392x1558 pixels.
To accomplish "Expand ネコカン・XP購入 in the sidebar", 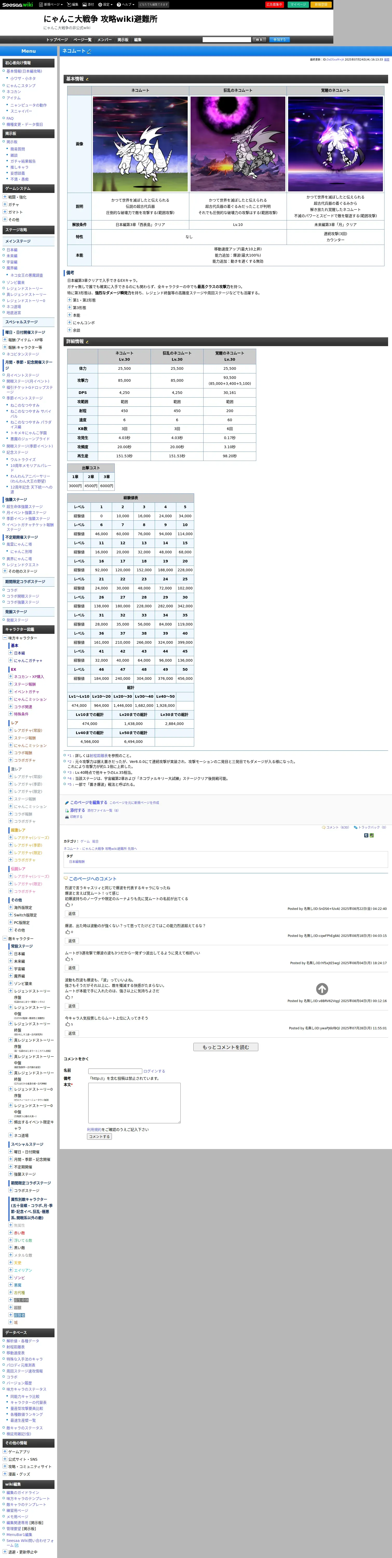I will click(x=10, y=676).
